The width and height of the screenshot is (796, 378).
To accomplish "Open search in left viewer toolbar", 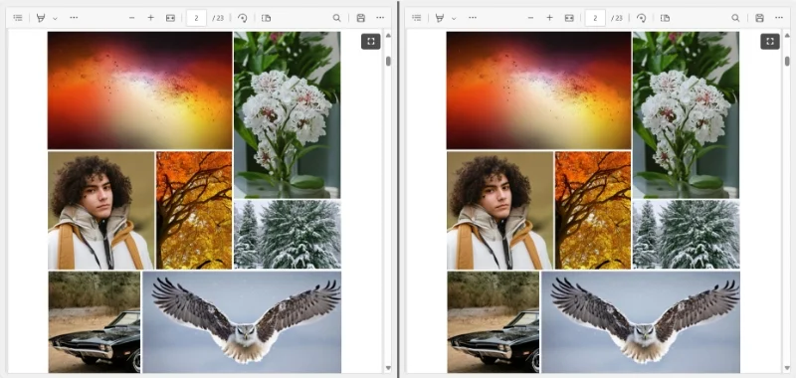I will point(336,18).
